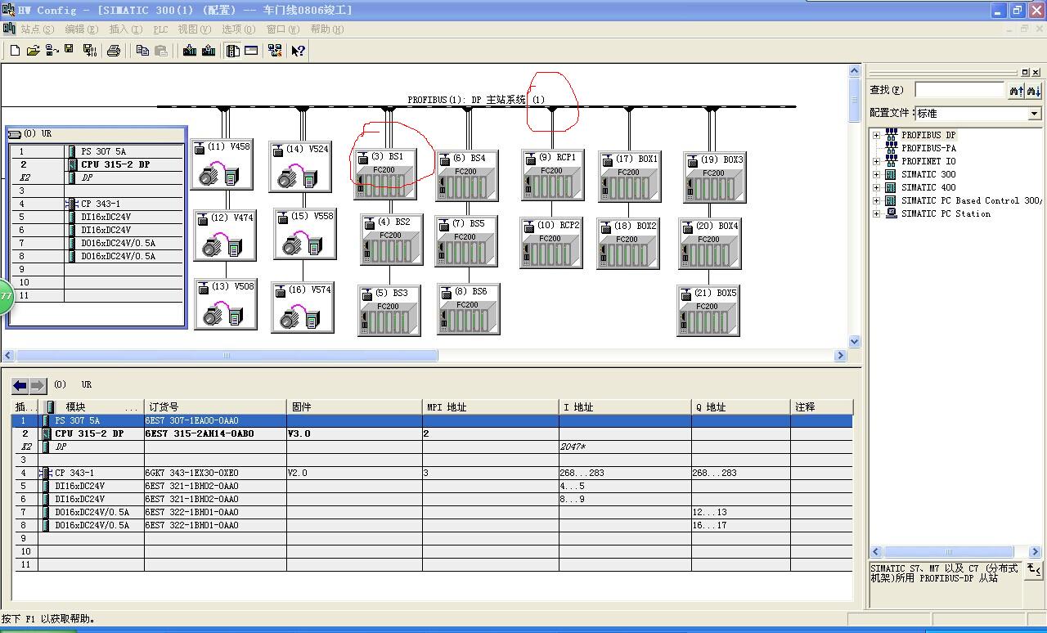
Task: Click the back arrow in detail pane
Action: [20, 385]
